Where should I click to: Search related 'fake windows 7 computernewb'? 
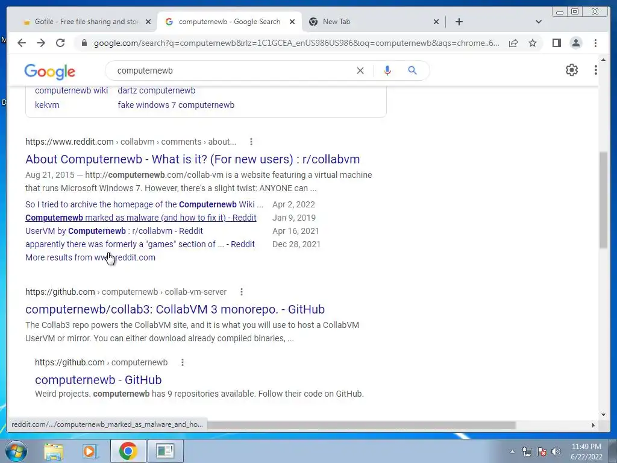[176, 105]
